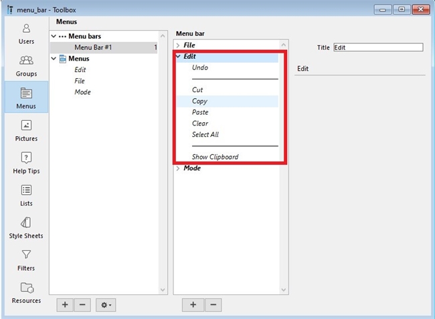Select Menu Bar #1 in the tree
This screenshot has width=435, height=319.
coord(93,47)
